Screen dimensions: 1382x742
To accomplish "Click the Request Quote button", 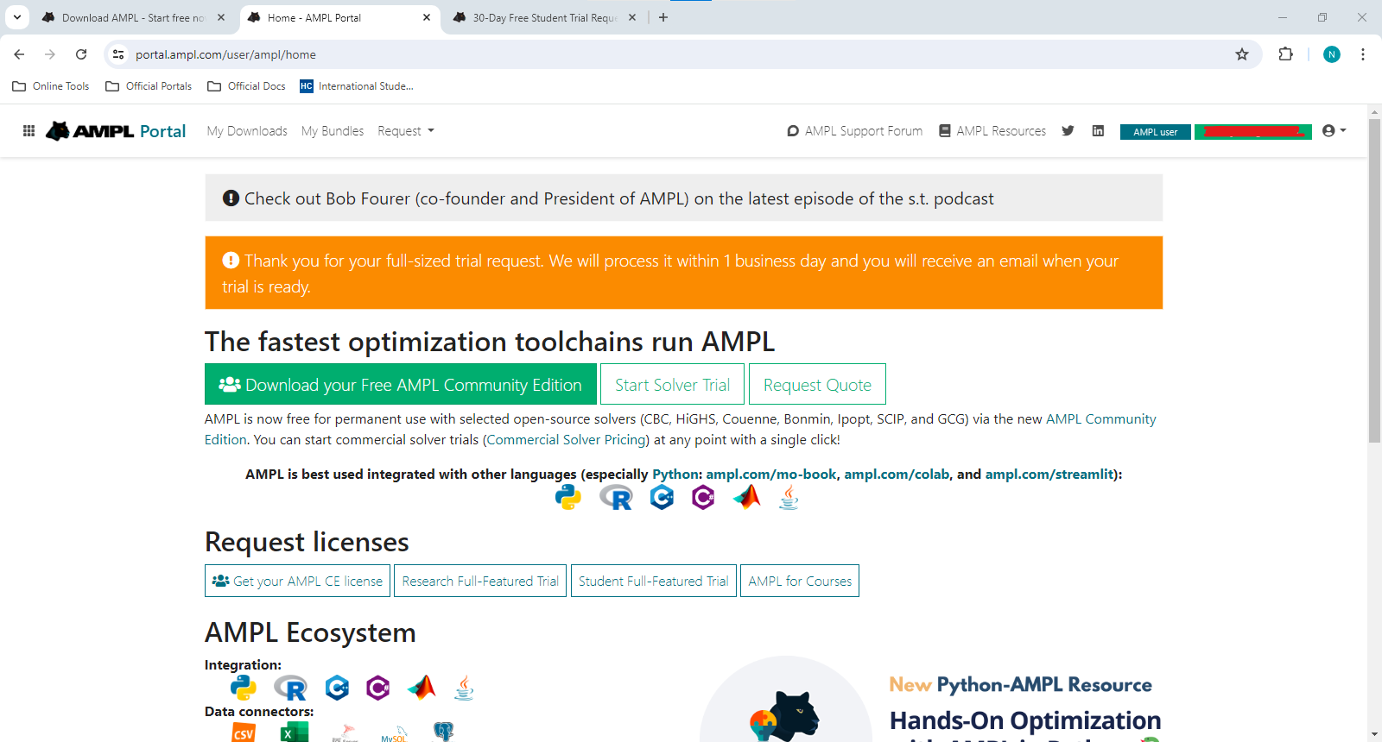I will pyautogui.click(x=817, y=385).
